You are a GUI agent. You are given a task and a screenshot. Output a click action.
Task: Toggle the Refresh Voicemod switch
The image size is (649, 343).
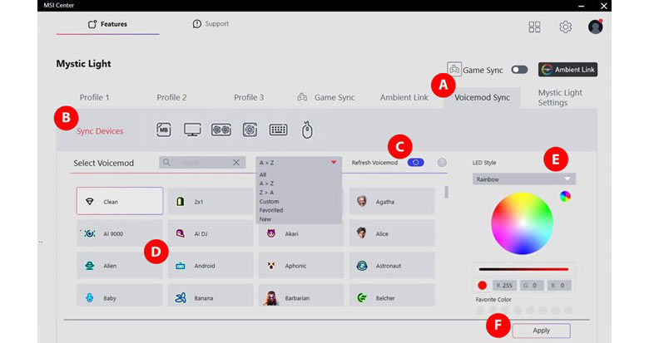tap(415, 163)
